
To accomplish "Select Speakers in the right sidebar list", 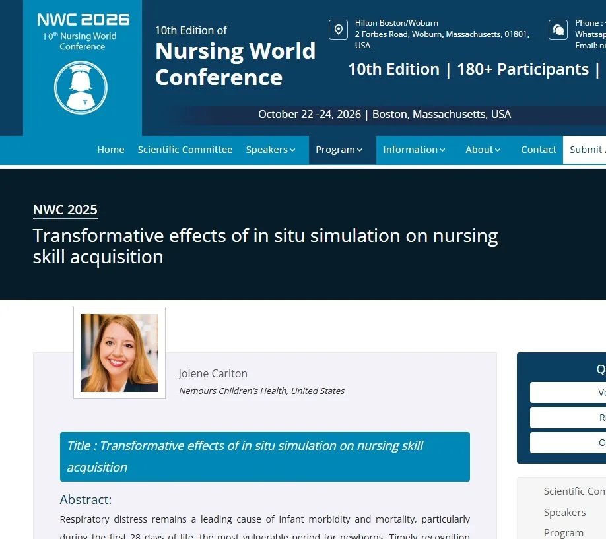I will point(565,512).
